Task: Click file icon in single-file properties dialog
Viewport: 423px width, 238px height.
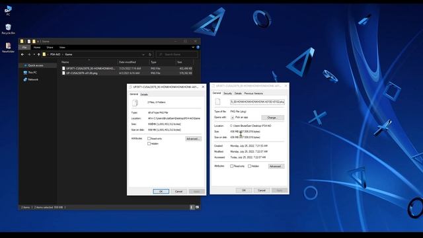Action: point(217,101)
